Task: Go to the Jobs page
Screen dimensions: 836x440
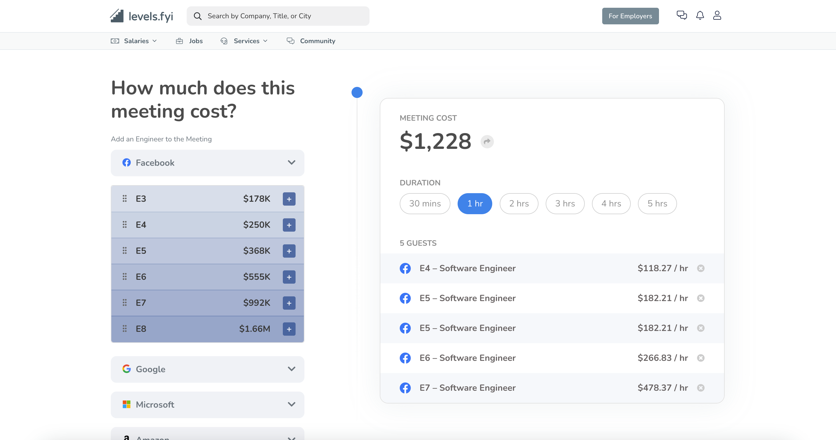Action: (189, 41)
